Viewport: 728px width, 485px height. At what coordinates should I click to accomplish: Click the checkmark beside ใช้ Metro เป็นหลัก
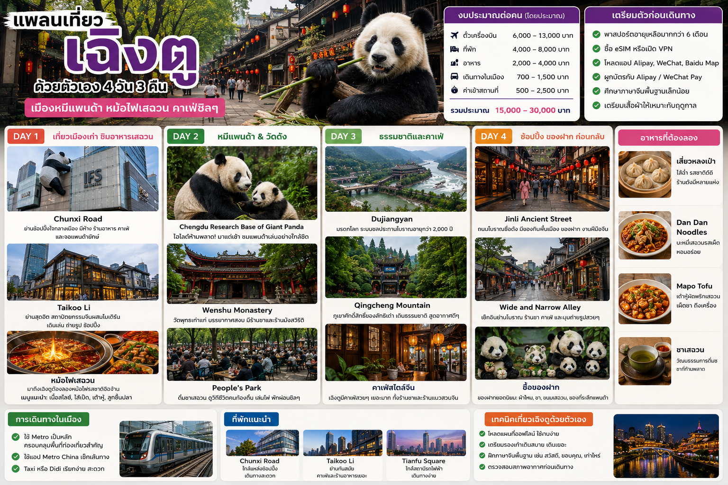(16, 437)
